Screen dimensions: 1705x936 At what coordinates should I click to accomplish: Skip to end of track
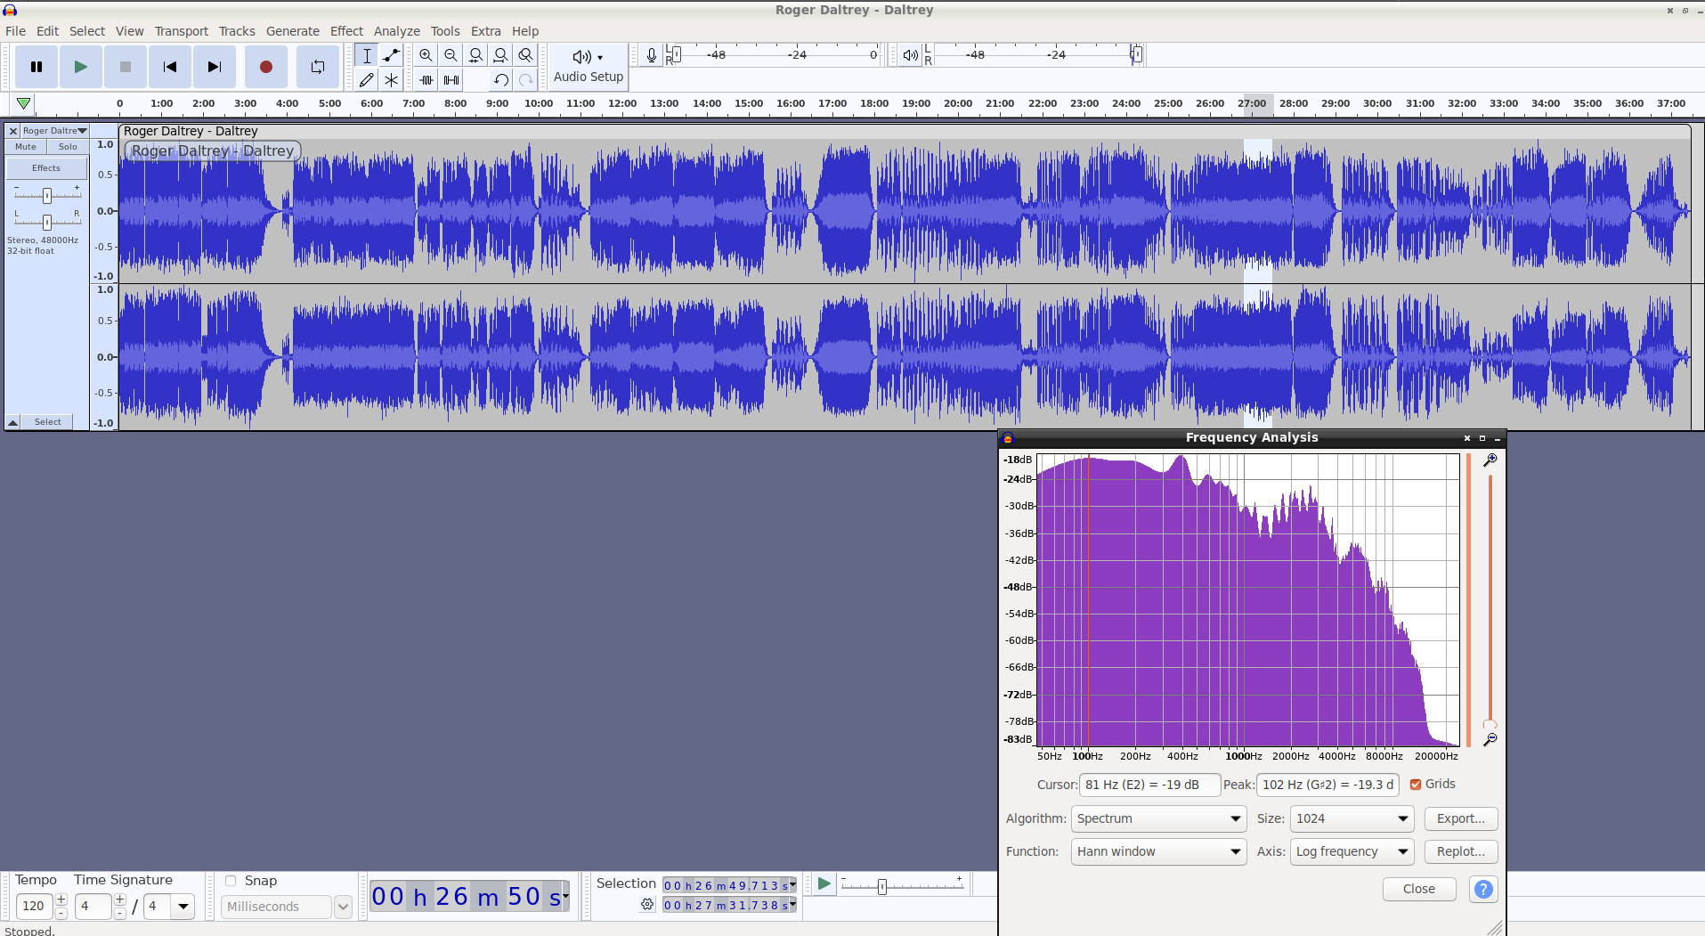(215, 67)
